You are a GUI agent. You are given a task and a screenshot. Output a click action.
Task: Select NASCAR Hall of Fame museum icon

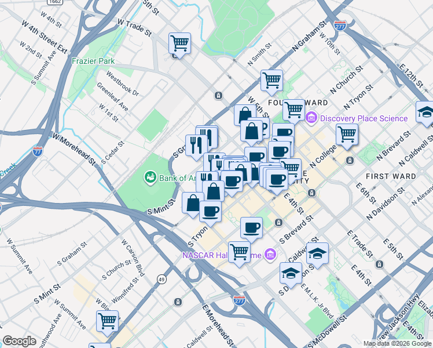270,255
